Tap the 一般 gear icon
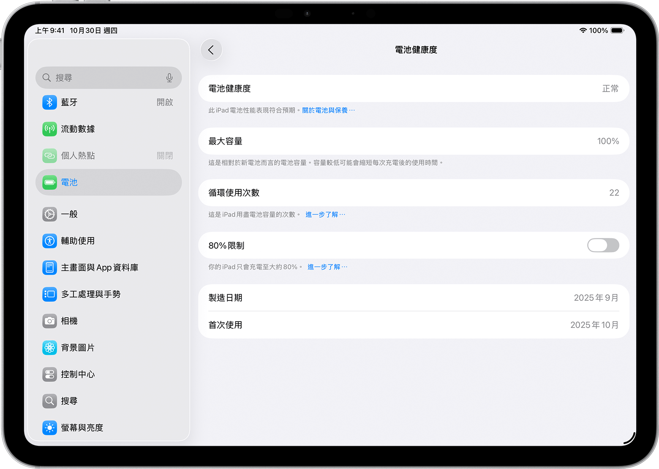The height and width of the screenshot is (469, 659). [x=49, y=214]
